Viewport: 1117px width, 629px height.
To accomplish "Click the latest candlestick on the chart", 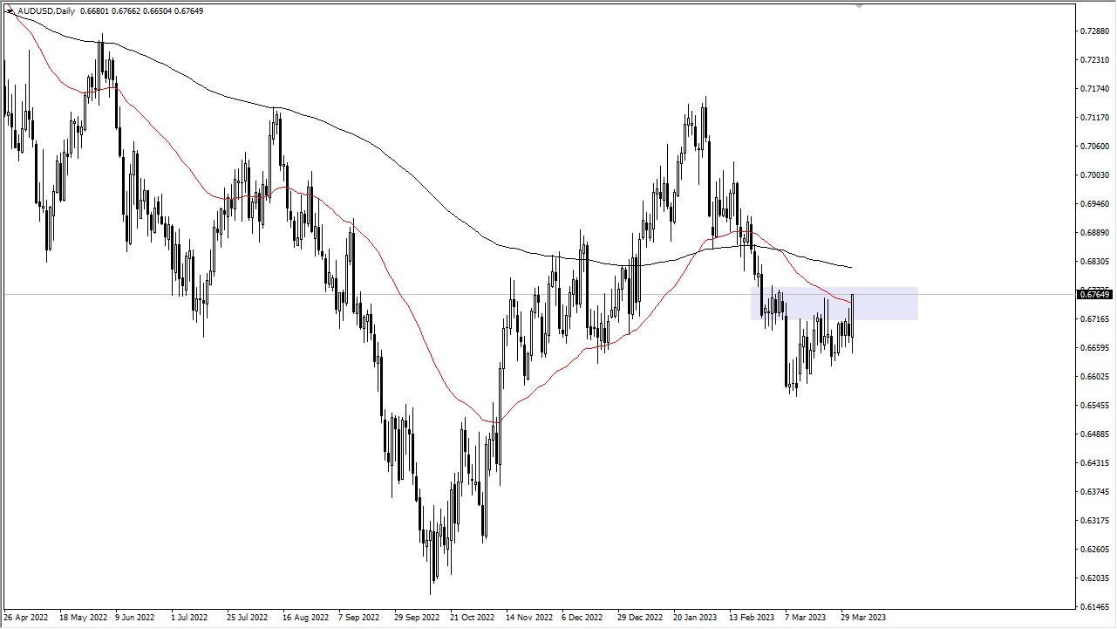I will [x=852, y=314].
